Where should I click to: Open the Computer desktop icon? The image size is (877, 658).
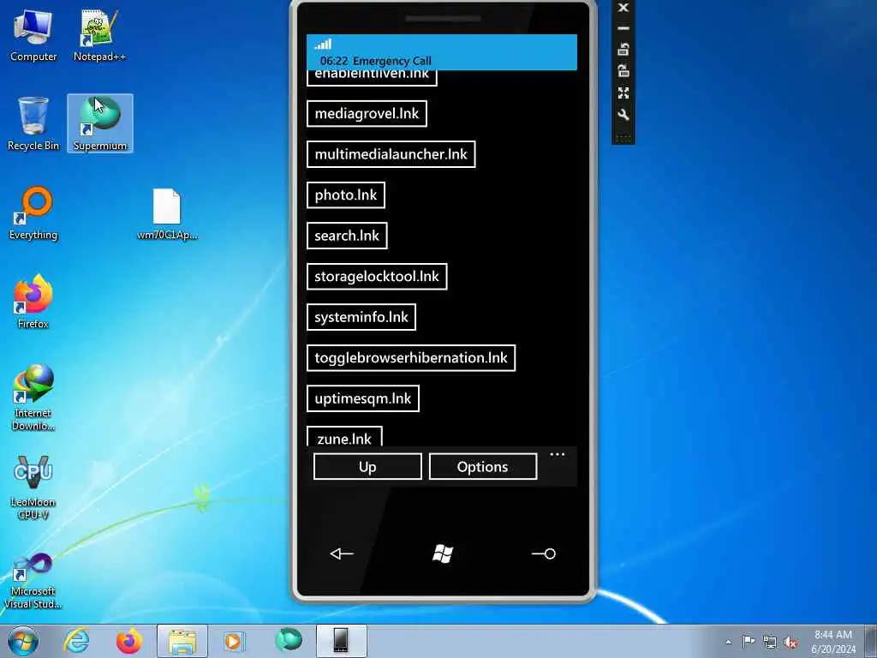pos(33,35)
